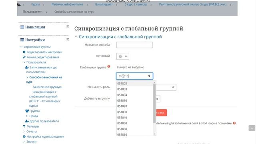Open Способы зачисления на курс breadcrumb
256x144 pixels.
74,12
